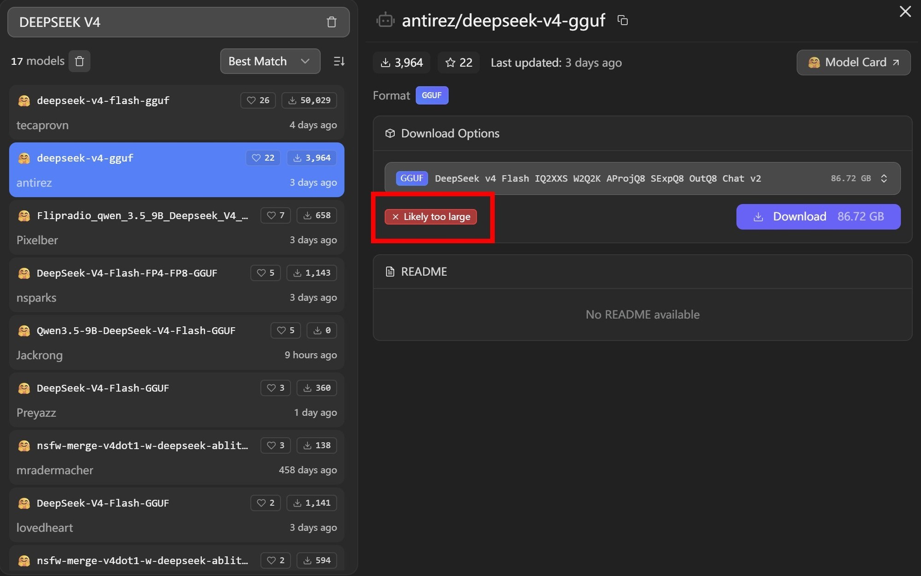921x576 pixels.
Task: Click the 7 likes badge on Flipradio model
Action: point(275,215)
